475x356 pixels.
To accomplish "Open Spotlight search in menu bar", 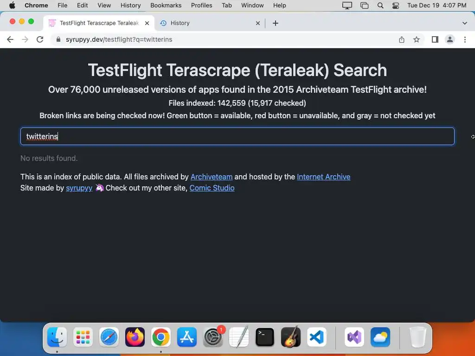I will 380,6.
